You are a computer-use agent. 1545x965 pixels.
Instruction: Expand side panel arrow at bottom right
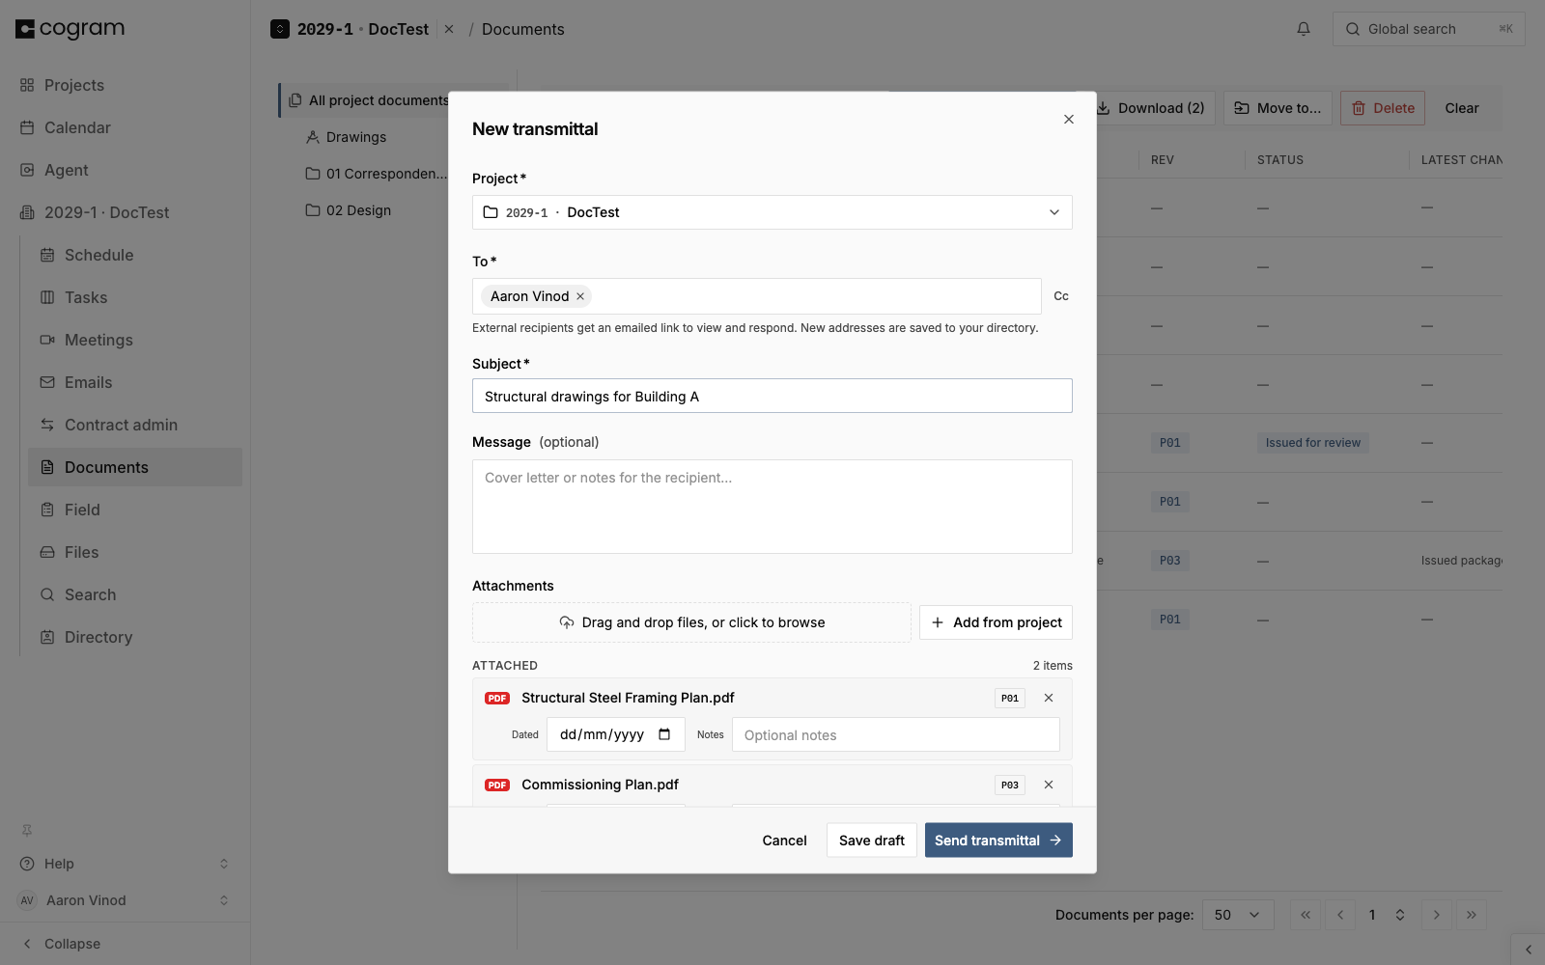tap(1528, 950)
